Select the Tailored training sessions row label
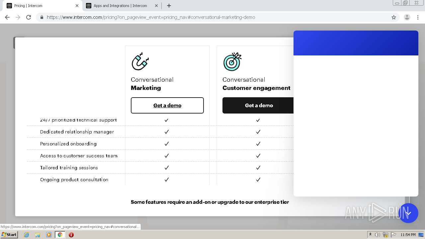 [x=69, y=168]
